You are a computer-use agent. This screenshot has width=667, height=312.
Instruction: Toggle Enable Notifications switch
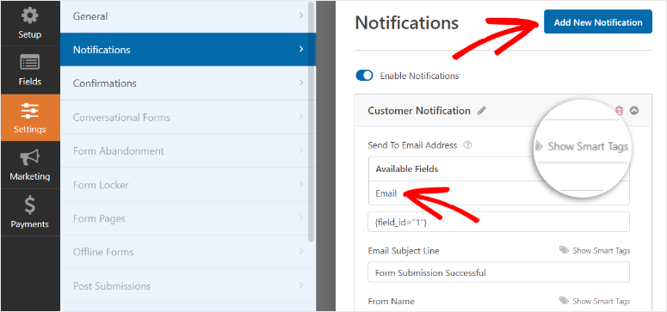point(365,76)
